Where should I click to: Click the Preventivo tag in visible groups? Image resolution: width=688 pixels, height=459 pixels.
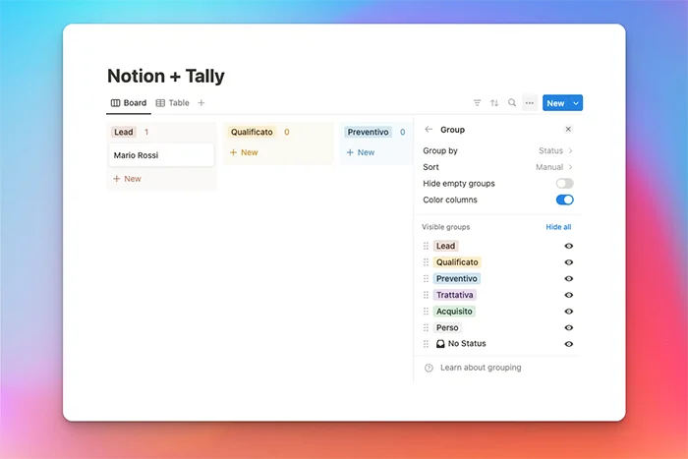tap(457, 279)
